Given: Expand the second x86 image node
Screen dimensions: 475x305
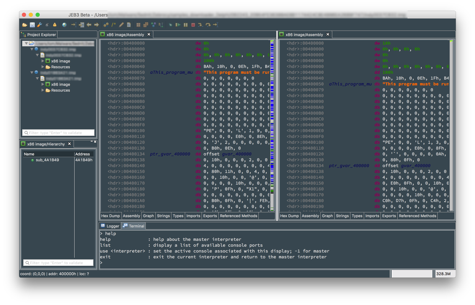Looking at the screenshot, I should pos(43,84).
